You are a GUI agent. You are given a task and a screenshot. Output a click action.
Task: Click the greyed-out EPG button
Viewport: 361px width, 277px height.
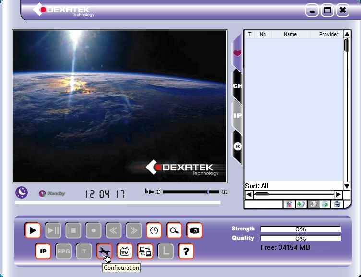click(x=63, y=251)
